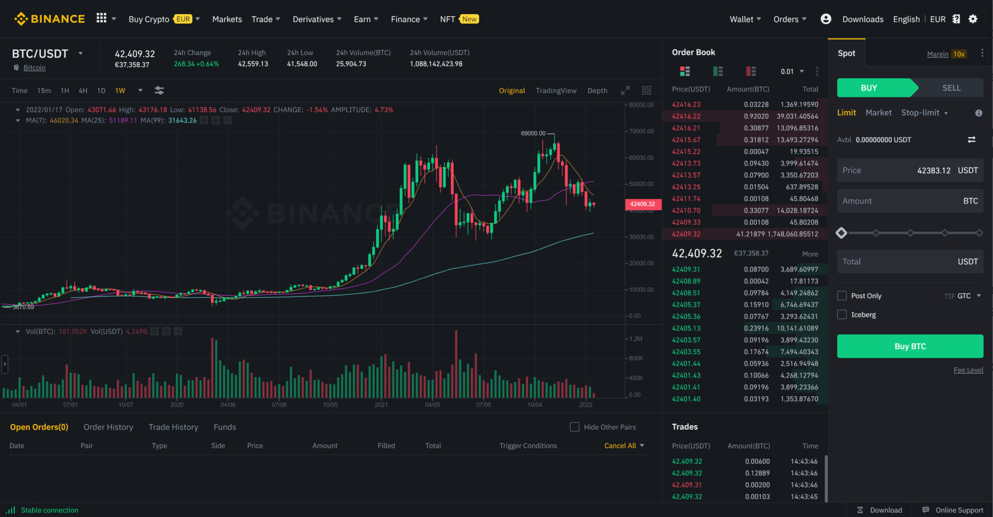Click the Price input field
Screen dimensions: 993x517
point(910,170)
